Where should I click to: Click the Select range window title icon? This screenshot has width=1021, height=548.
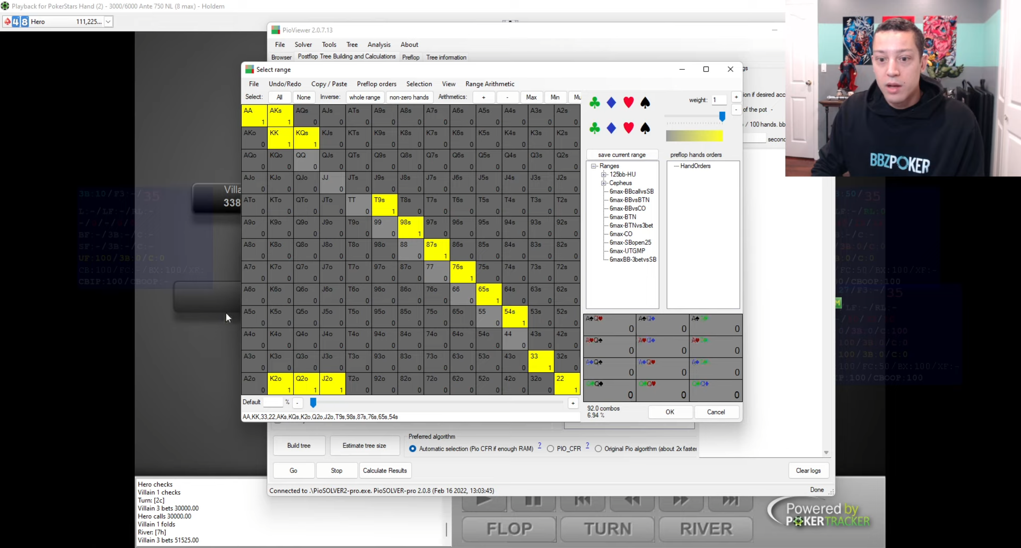pos(249,69)
